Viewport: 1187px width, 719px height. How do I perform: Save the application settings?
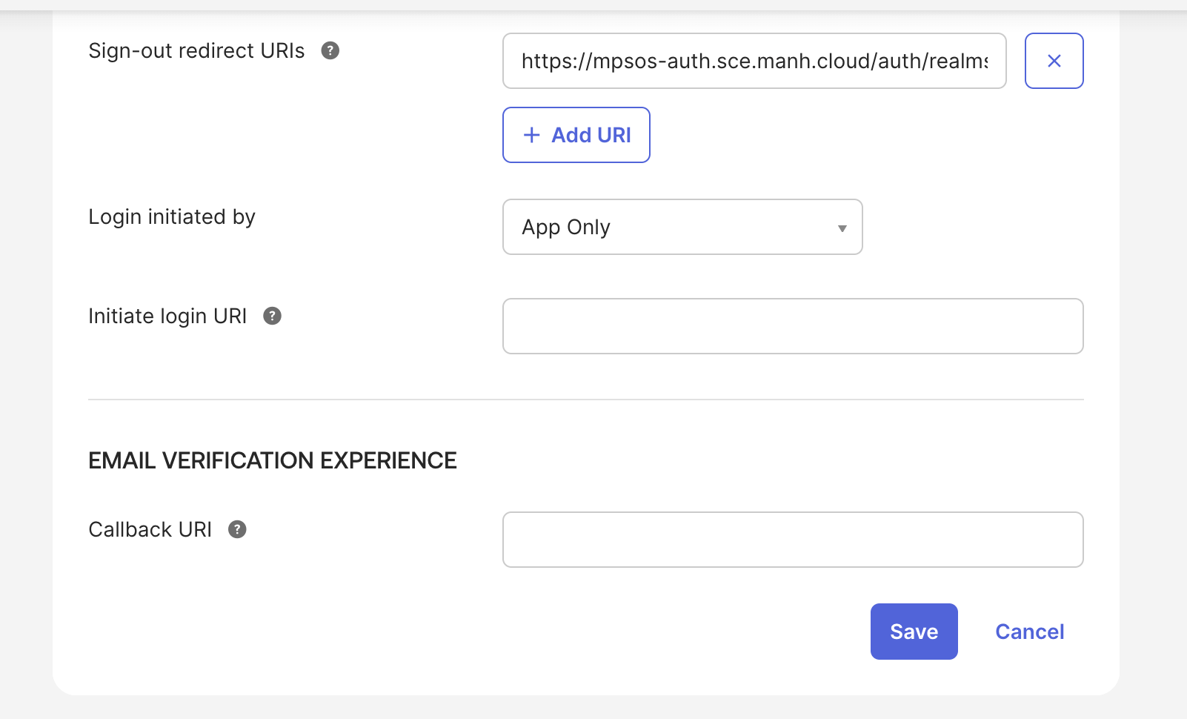(x=914, y=632)
